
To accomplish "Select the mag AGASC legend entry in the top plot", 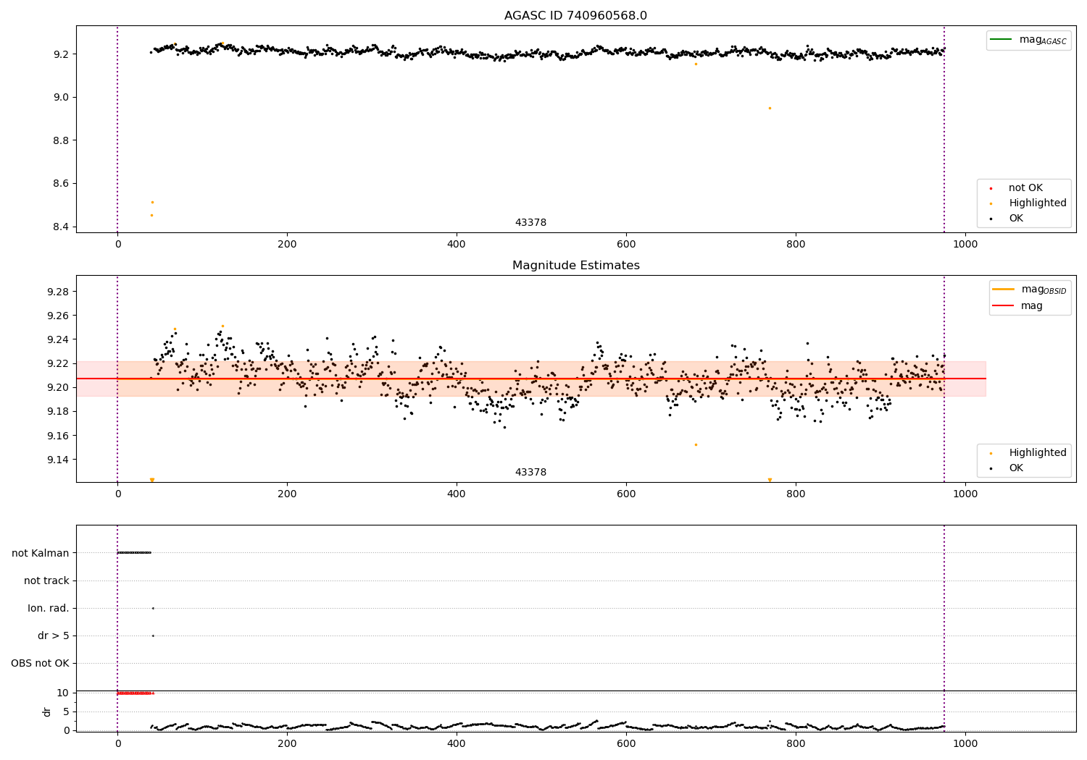I will (1028, 40).
